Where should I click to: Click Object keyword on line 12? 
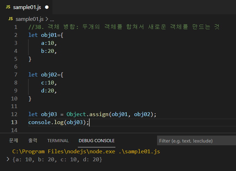[x=76, y=114]
